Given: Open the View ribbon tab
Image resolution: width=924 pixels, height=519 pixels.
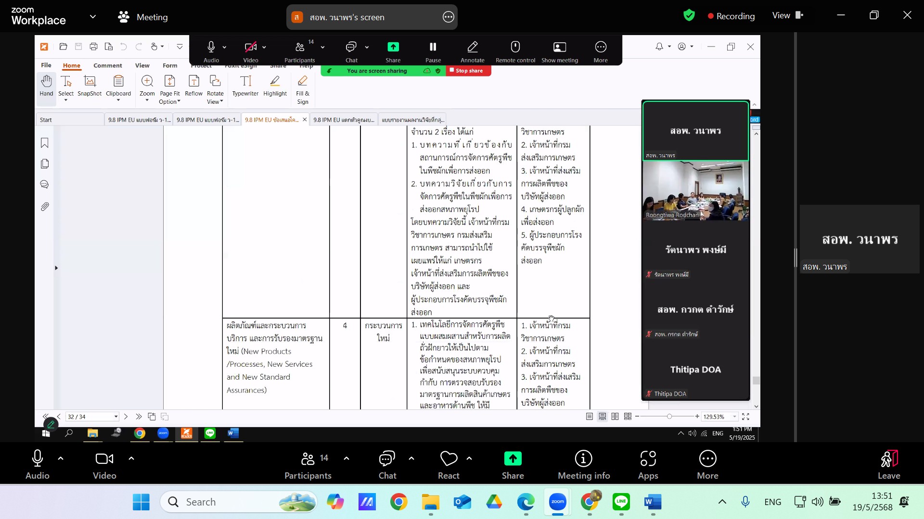Looking at the screenshot, I should tap(142, 65).
